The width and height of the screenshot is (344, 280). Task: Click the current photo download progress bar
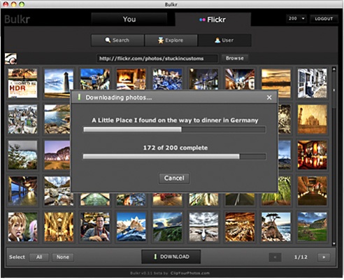(174, 129)
